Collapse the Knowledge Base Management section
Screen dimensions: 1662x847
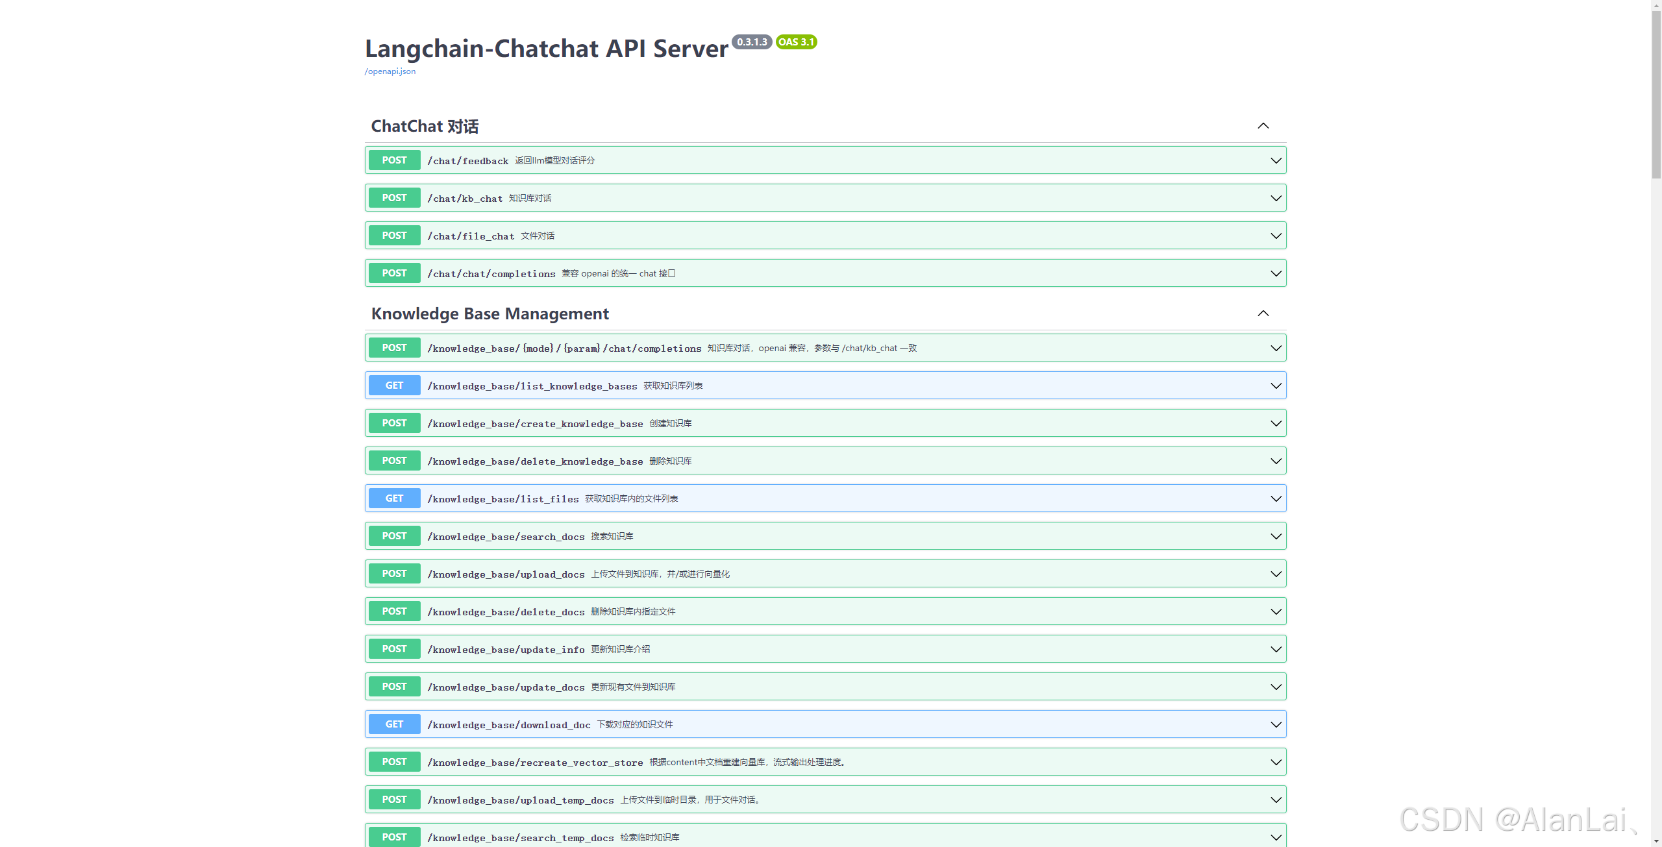click(1263, 313)
